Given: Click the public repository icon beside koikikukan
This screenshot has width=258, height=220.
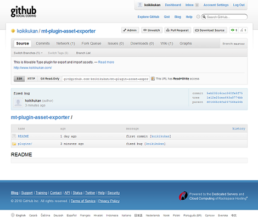Looking at the screenshot, I should pos(13,31).
